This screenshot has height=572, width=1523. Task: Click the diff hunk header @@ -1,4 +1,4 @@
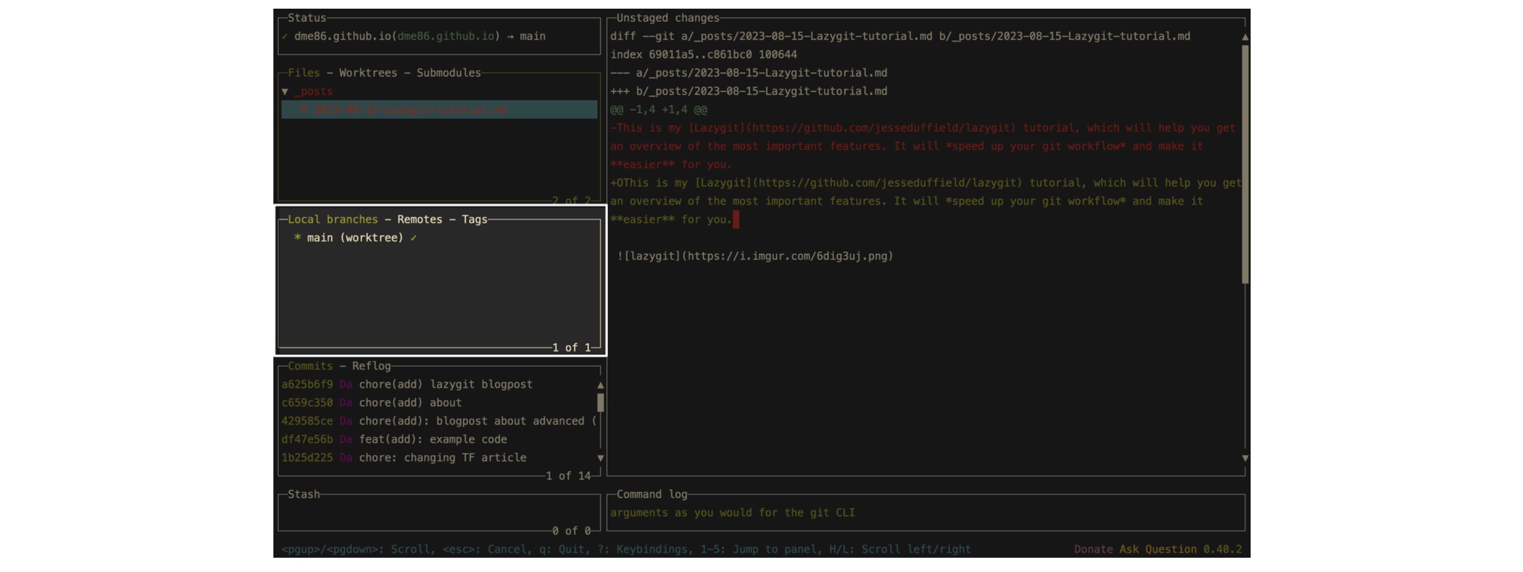tap(658, 110)
